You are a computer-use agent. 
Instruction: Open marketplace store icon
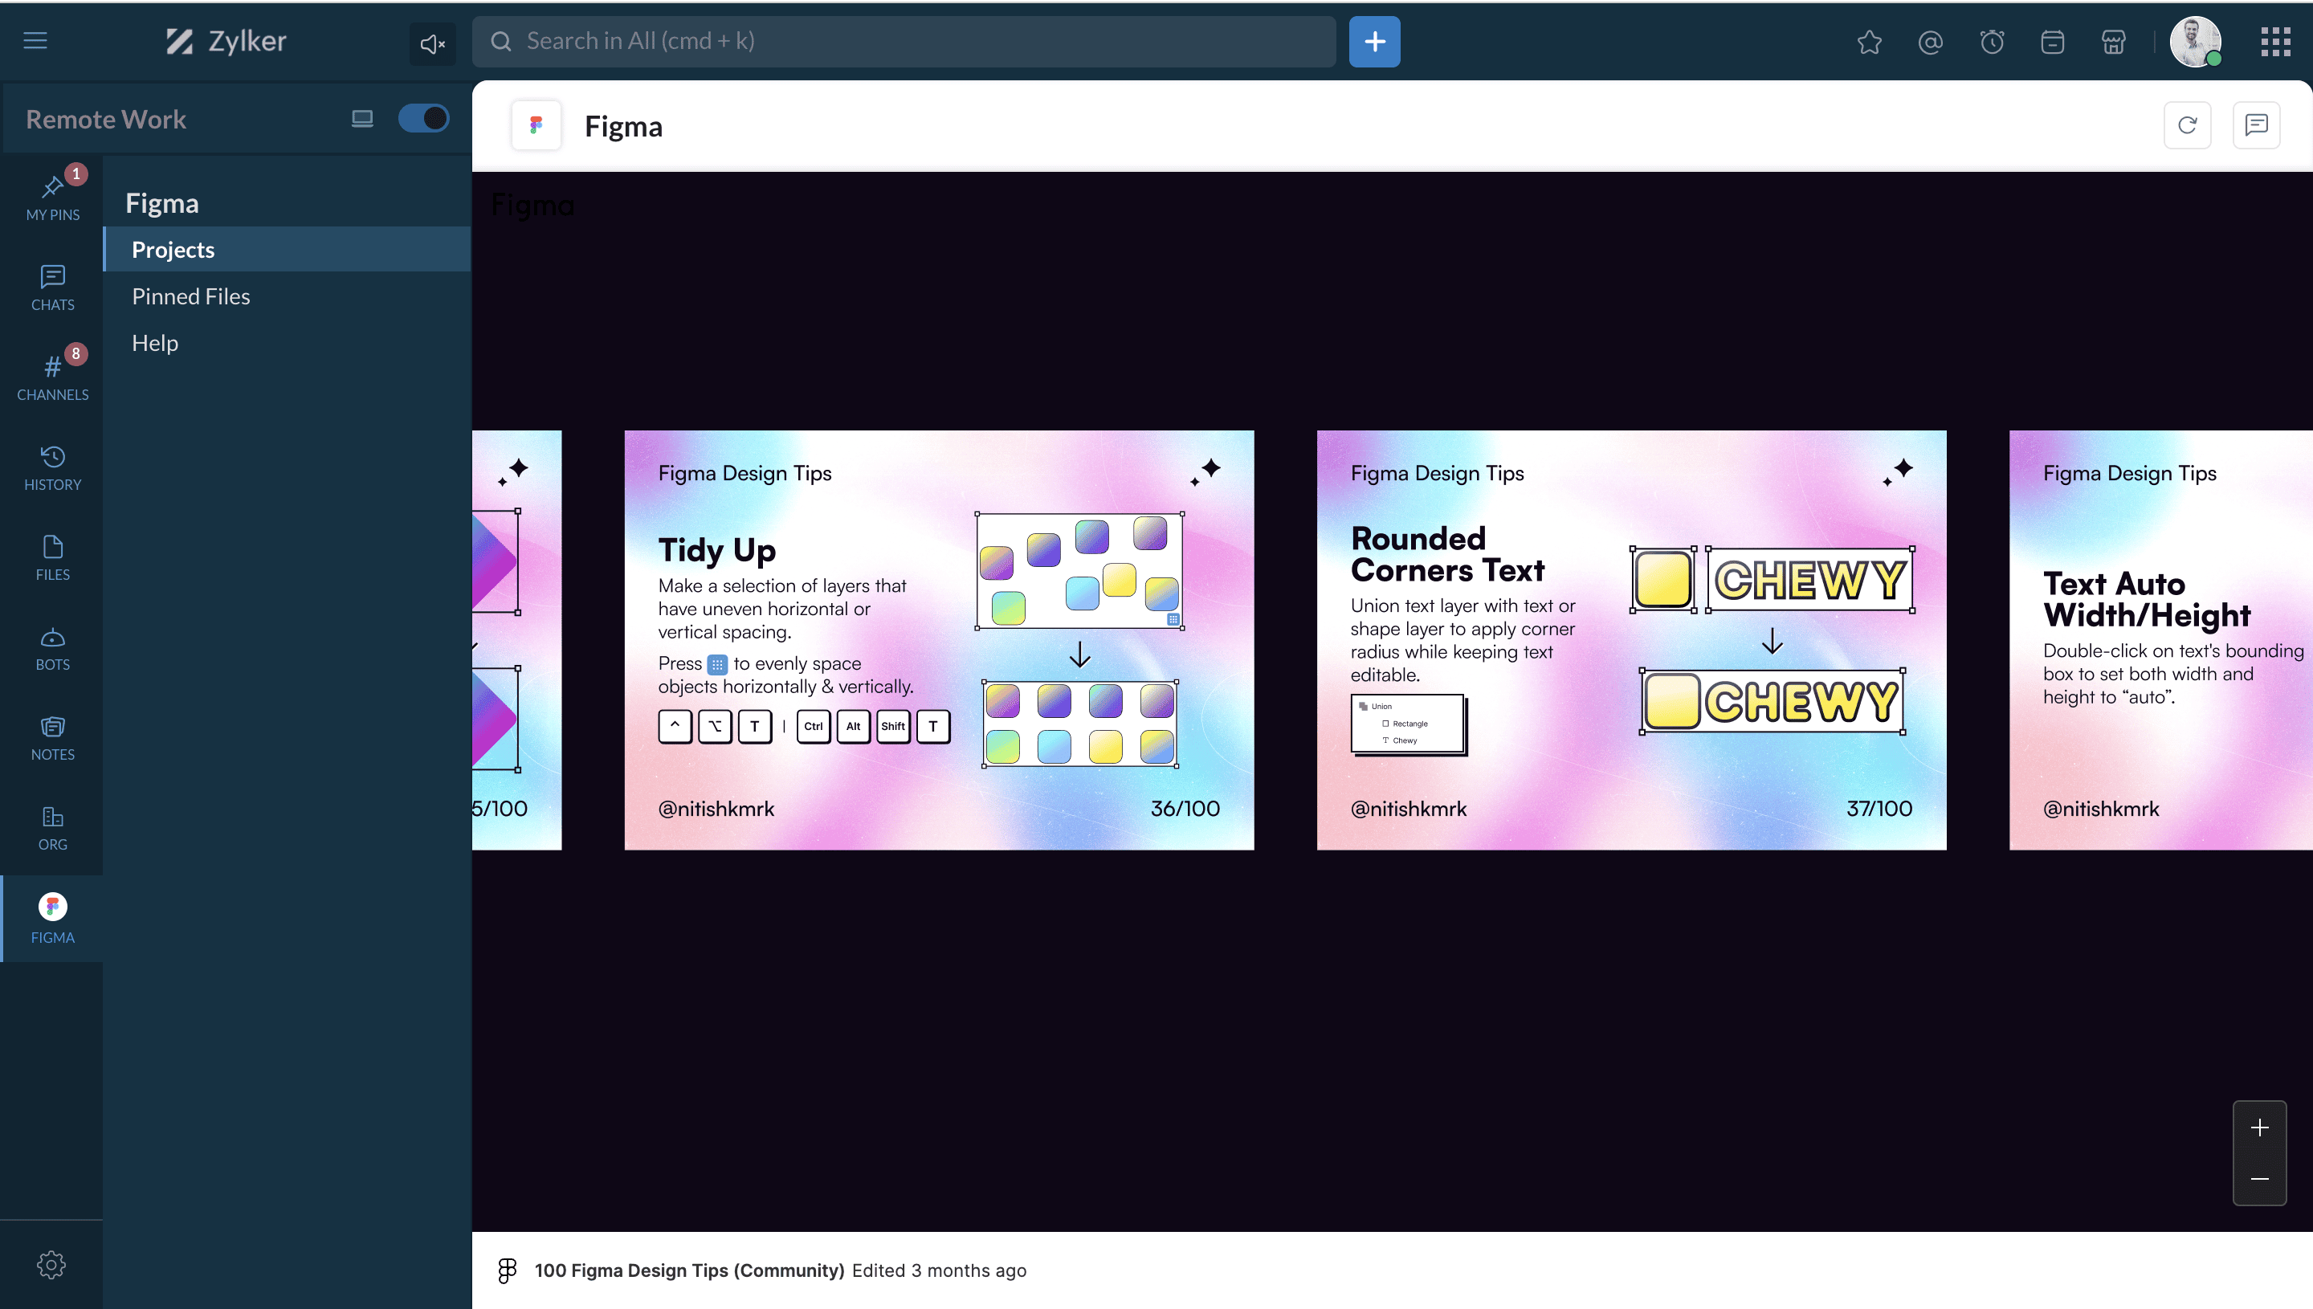click(2114, 43)
